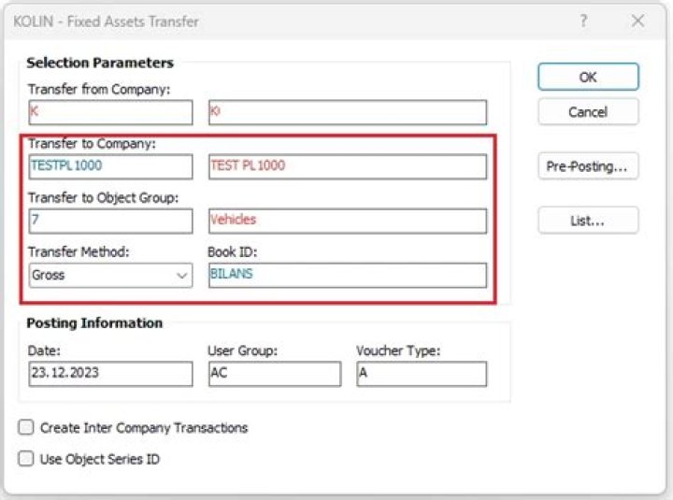Viewport: 673px width, 500px height.
Task: Enable Create Inter Company Transactions
Action: (27, 427)
